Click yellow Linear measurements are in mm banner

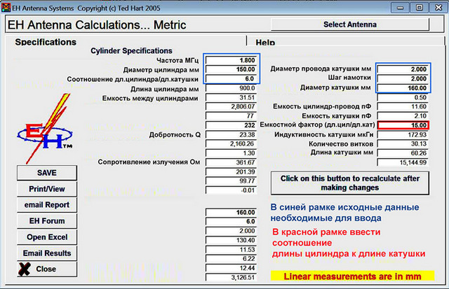(352, 276)
